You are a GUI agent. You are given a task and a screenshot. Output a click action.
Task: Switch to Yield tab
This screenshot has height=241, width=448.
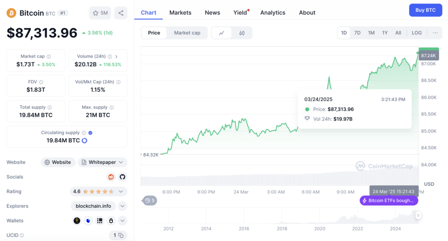240,13
